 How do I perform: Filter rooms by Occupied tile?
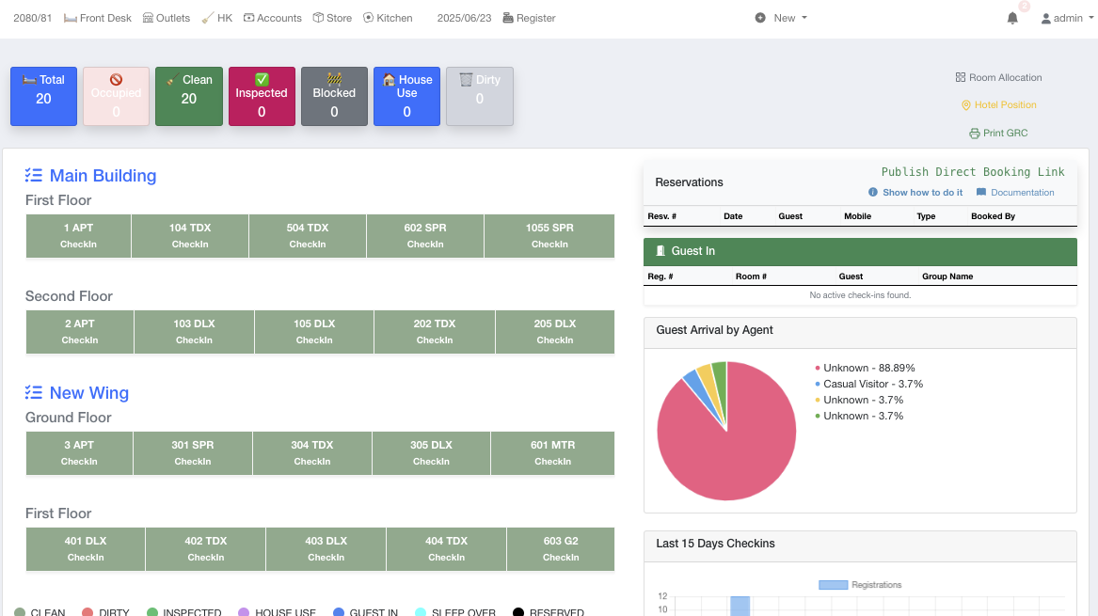point(117,97)
